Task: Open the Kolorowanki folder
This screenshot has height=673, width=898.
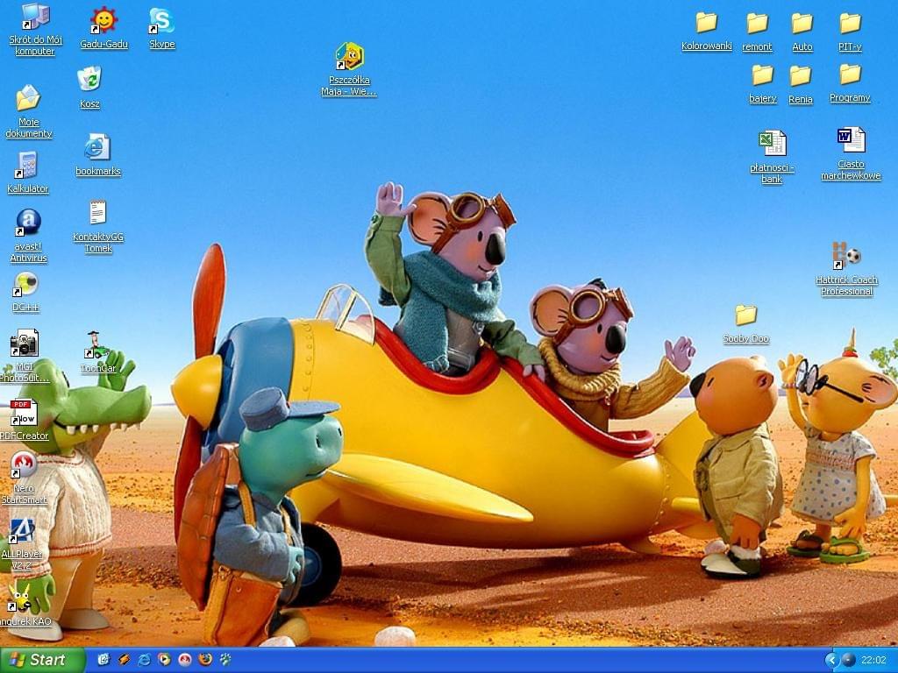Action: pos(706,23)
